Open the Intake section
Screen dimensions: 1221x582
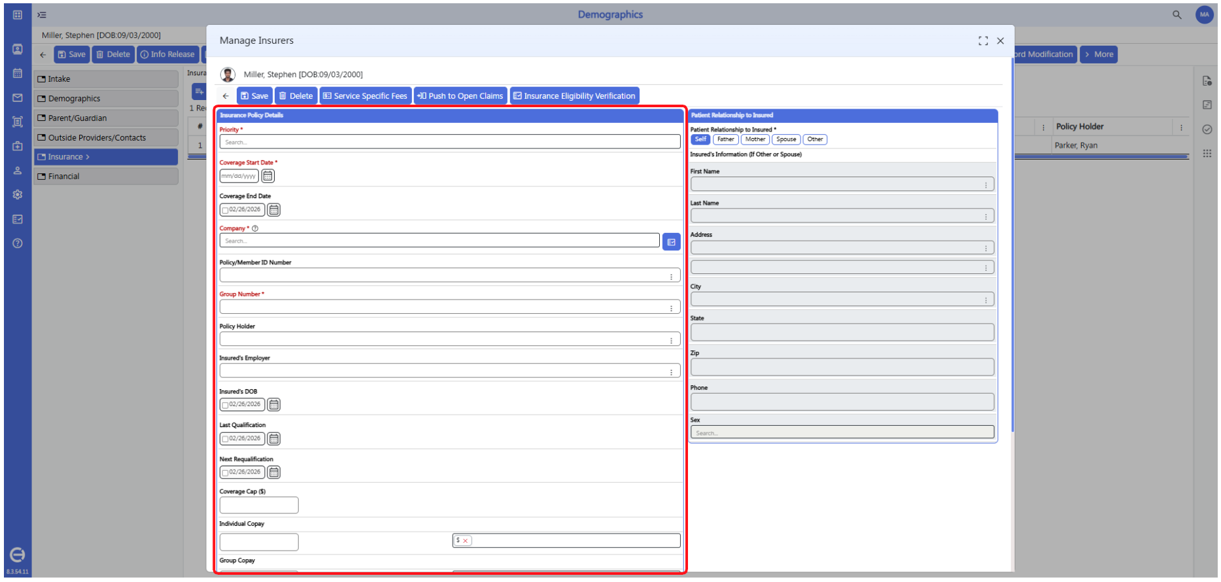pos(106,79)
